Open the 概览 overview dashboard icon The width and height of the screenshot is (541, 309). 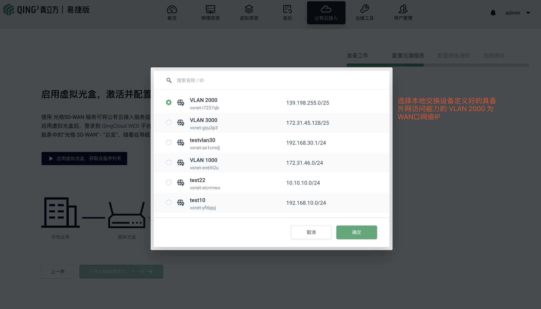[x=172, y=9]
